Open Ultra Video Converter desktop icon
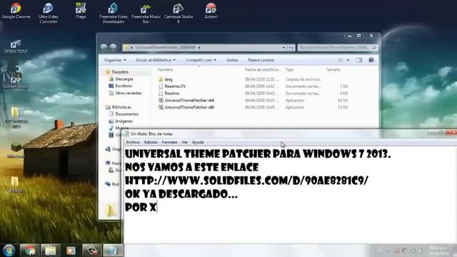 coord(49,13)
